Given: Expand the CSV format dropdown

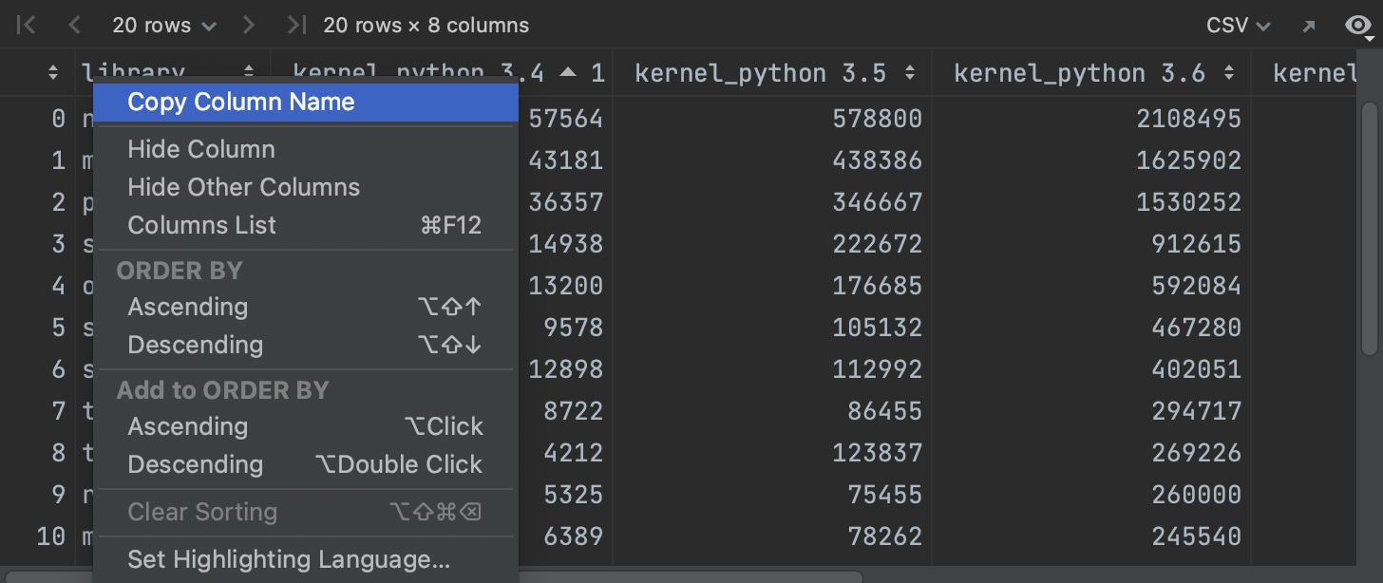Looking at the screenshot, I should tap(1238, 26).
